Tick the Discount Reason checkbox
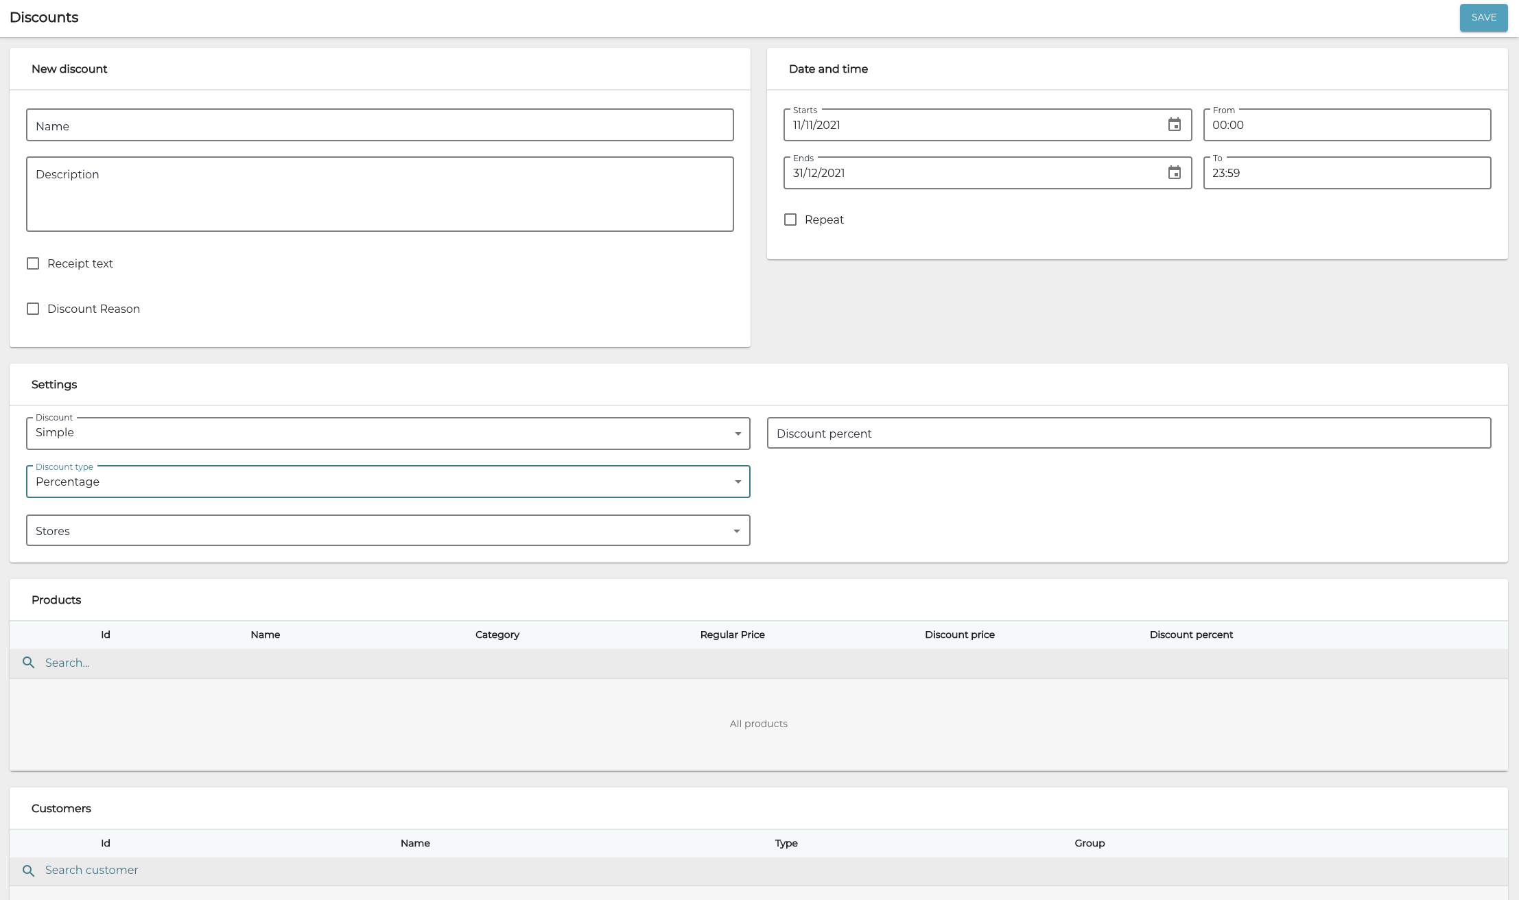The image size is (1519, 900). coord(33,309)
